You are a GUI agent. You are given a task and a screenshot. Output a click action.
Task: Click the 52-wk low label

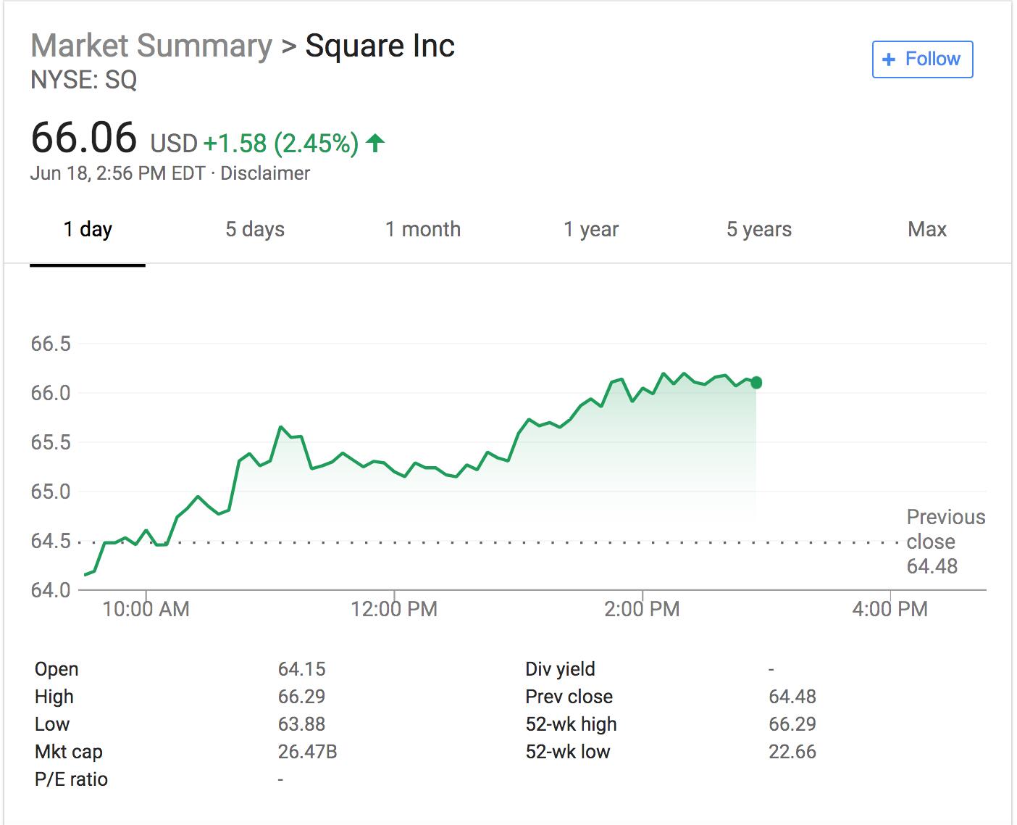[568, 752]
